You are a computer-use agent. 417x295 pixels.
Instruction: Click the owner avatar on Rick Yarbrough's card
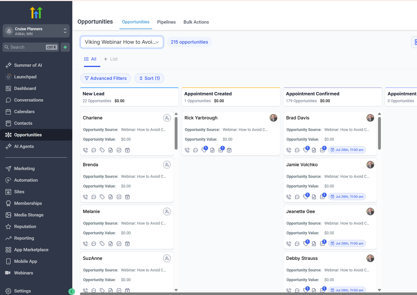(x=273, y=118)
